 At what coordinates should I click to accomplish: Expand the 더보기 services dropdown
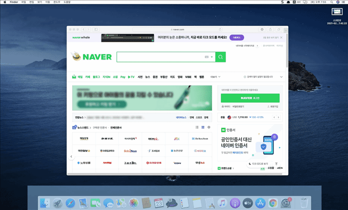coord(215,77)
